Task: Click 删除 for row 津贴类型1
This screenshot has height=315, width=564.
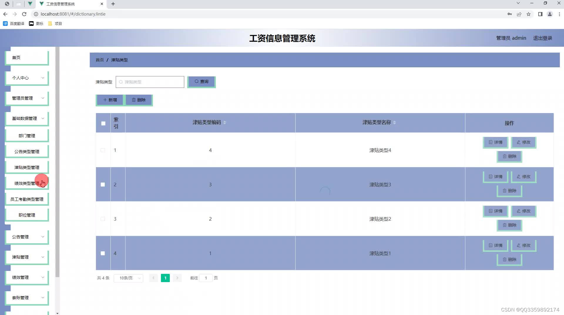Action: tap(509, 259)
